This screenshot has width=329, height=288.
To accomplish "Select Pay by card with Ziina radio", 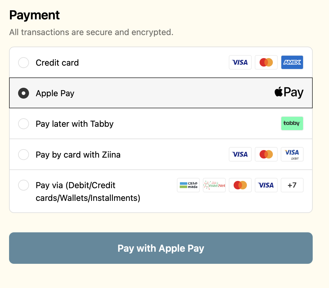I will (x=24, y=155).
